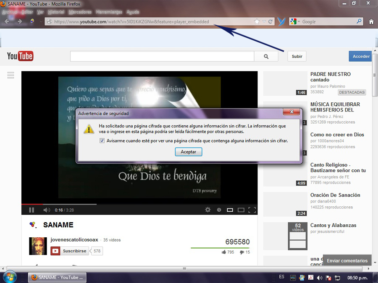The height and width of the screenshot is (283, 378).
Task: Switch player to small size icon
Action: click(230, 210)
